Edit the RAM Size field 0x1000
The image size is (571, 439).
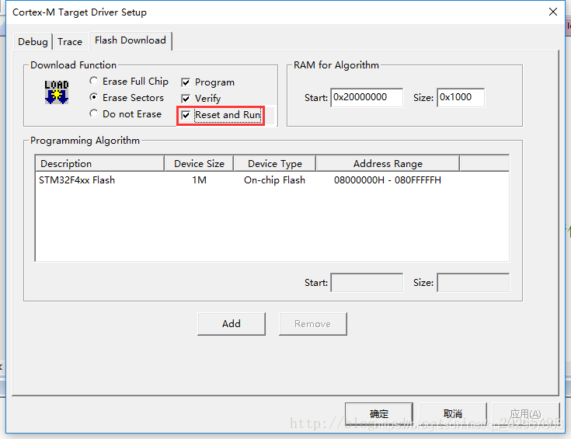pyautogui.click(x=461, y=97)
